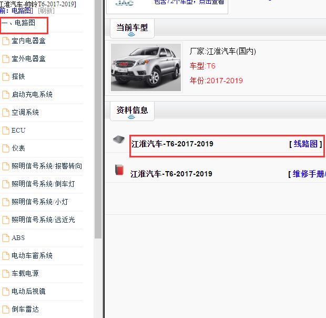Select the 资料信息 tab
Screen dimensions: 326x318
[x=132, y=111]
